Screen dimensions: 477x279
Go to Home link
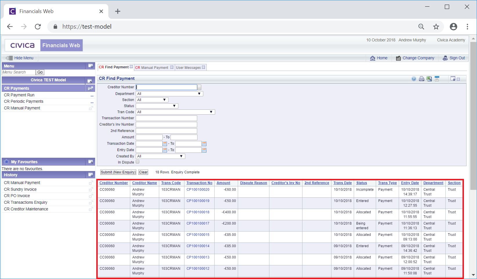(379, 58)
